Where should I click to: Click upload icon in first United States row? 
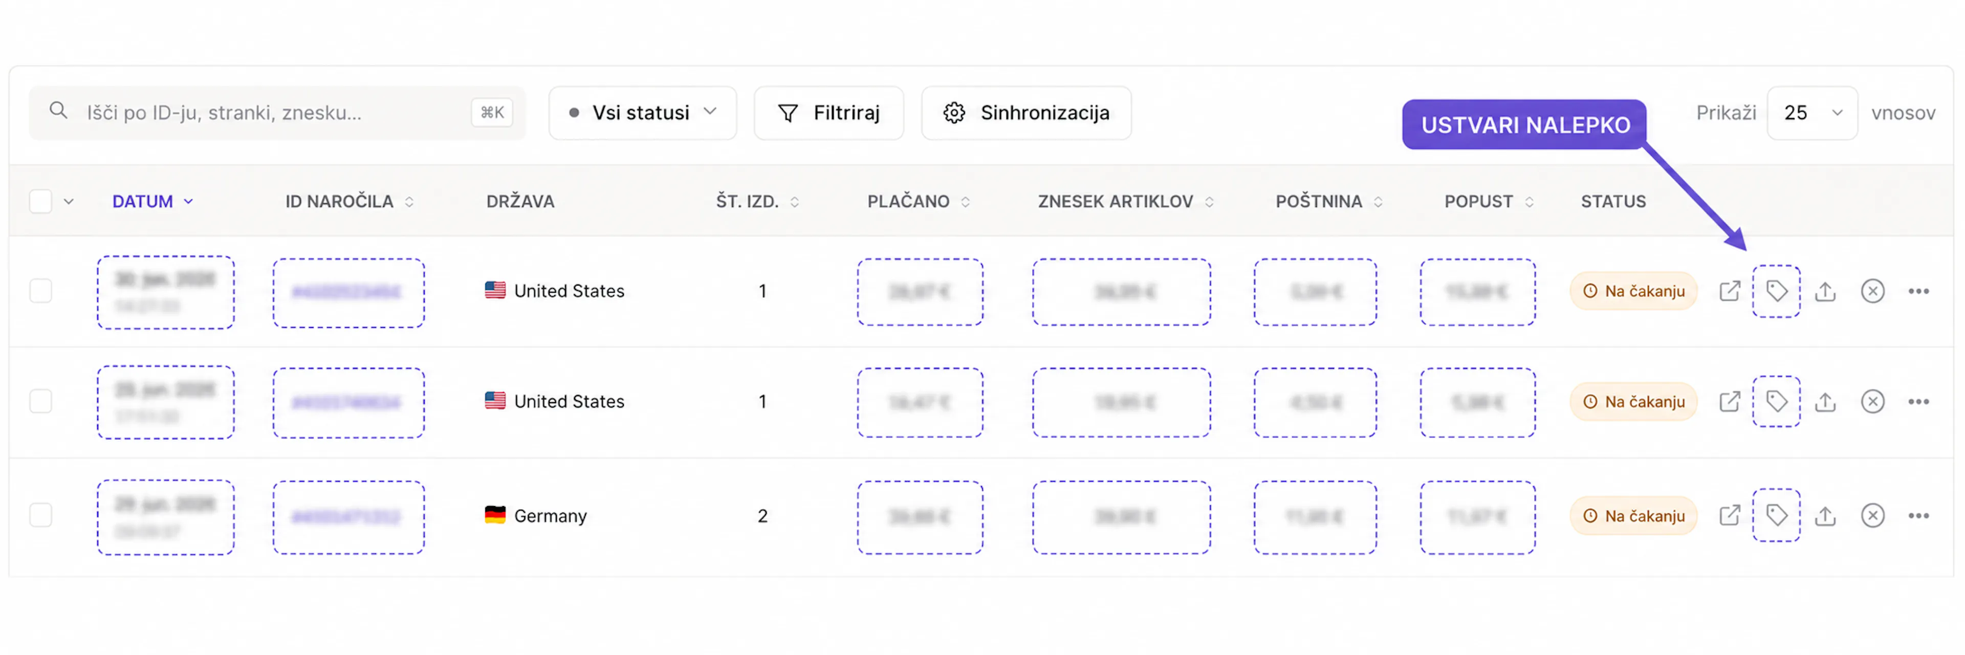point(1825,291)
